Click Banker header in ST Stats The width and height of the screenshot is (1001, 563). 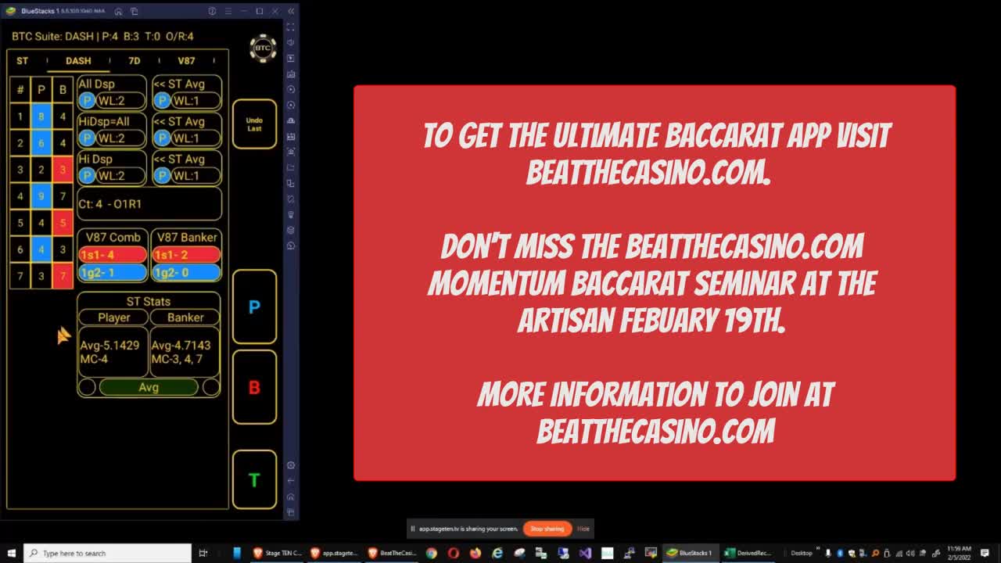(185, 317)
